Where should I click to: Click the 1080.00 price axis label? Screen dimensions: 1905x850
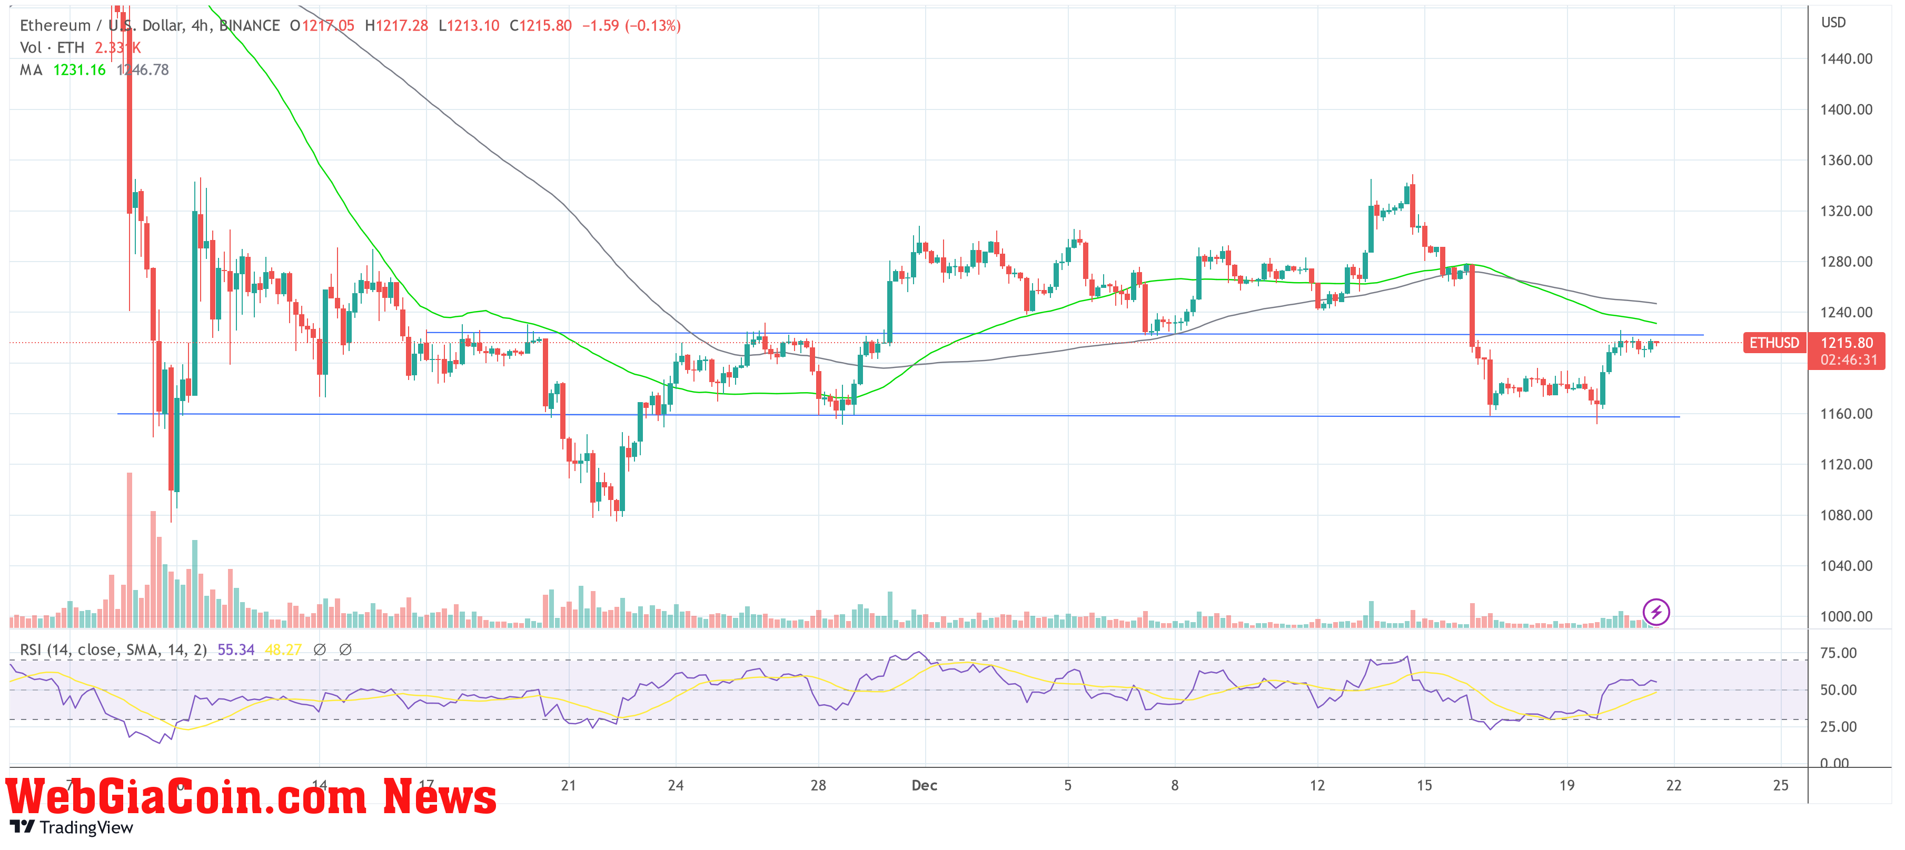pyautogui.click(x=1846, y=515)
